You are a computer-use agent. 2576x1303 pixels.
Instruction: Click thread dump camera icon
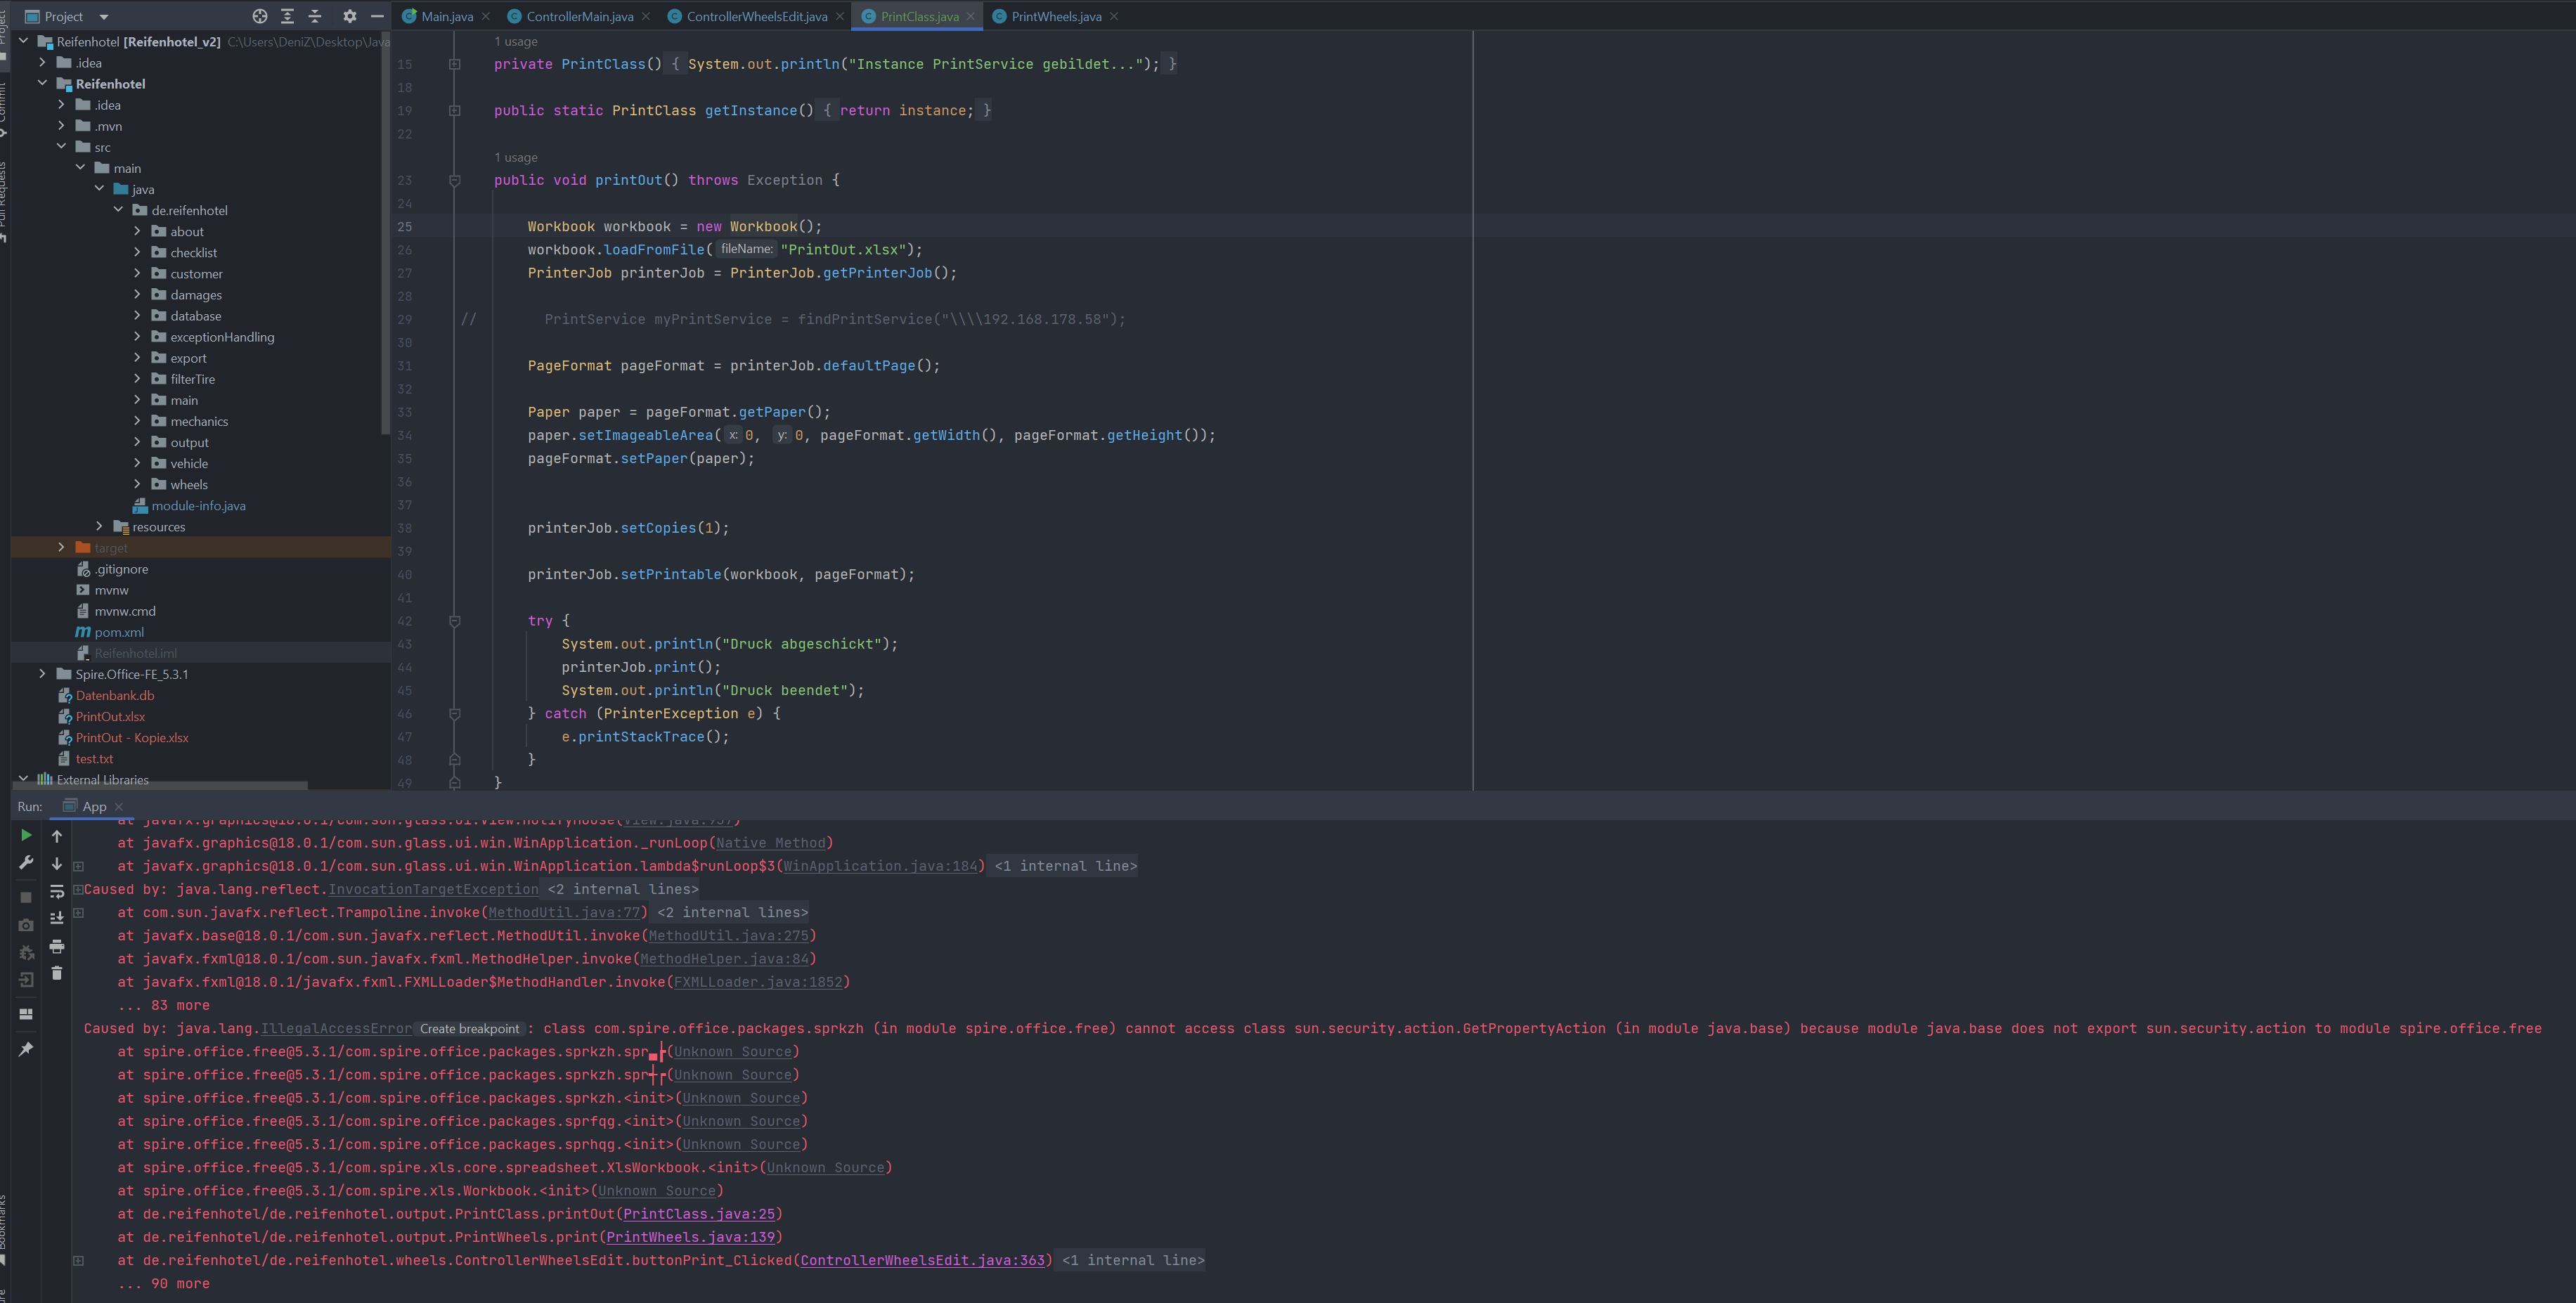26,925
